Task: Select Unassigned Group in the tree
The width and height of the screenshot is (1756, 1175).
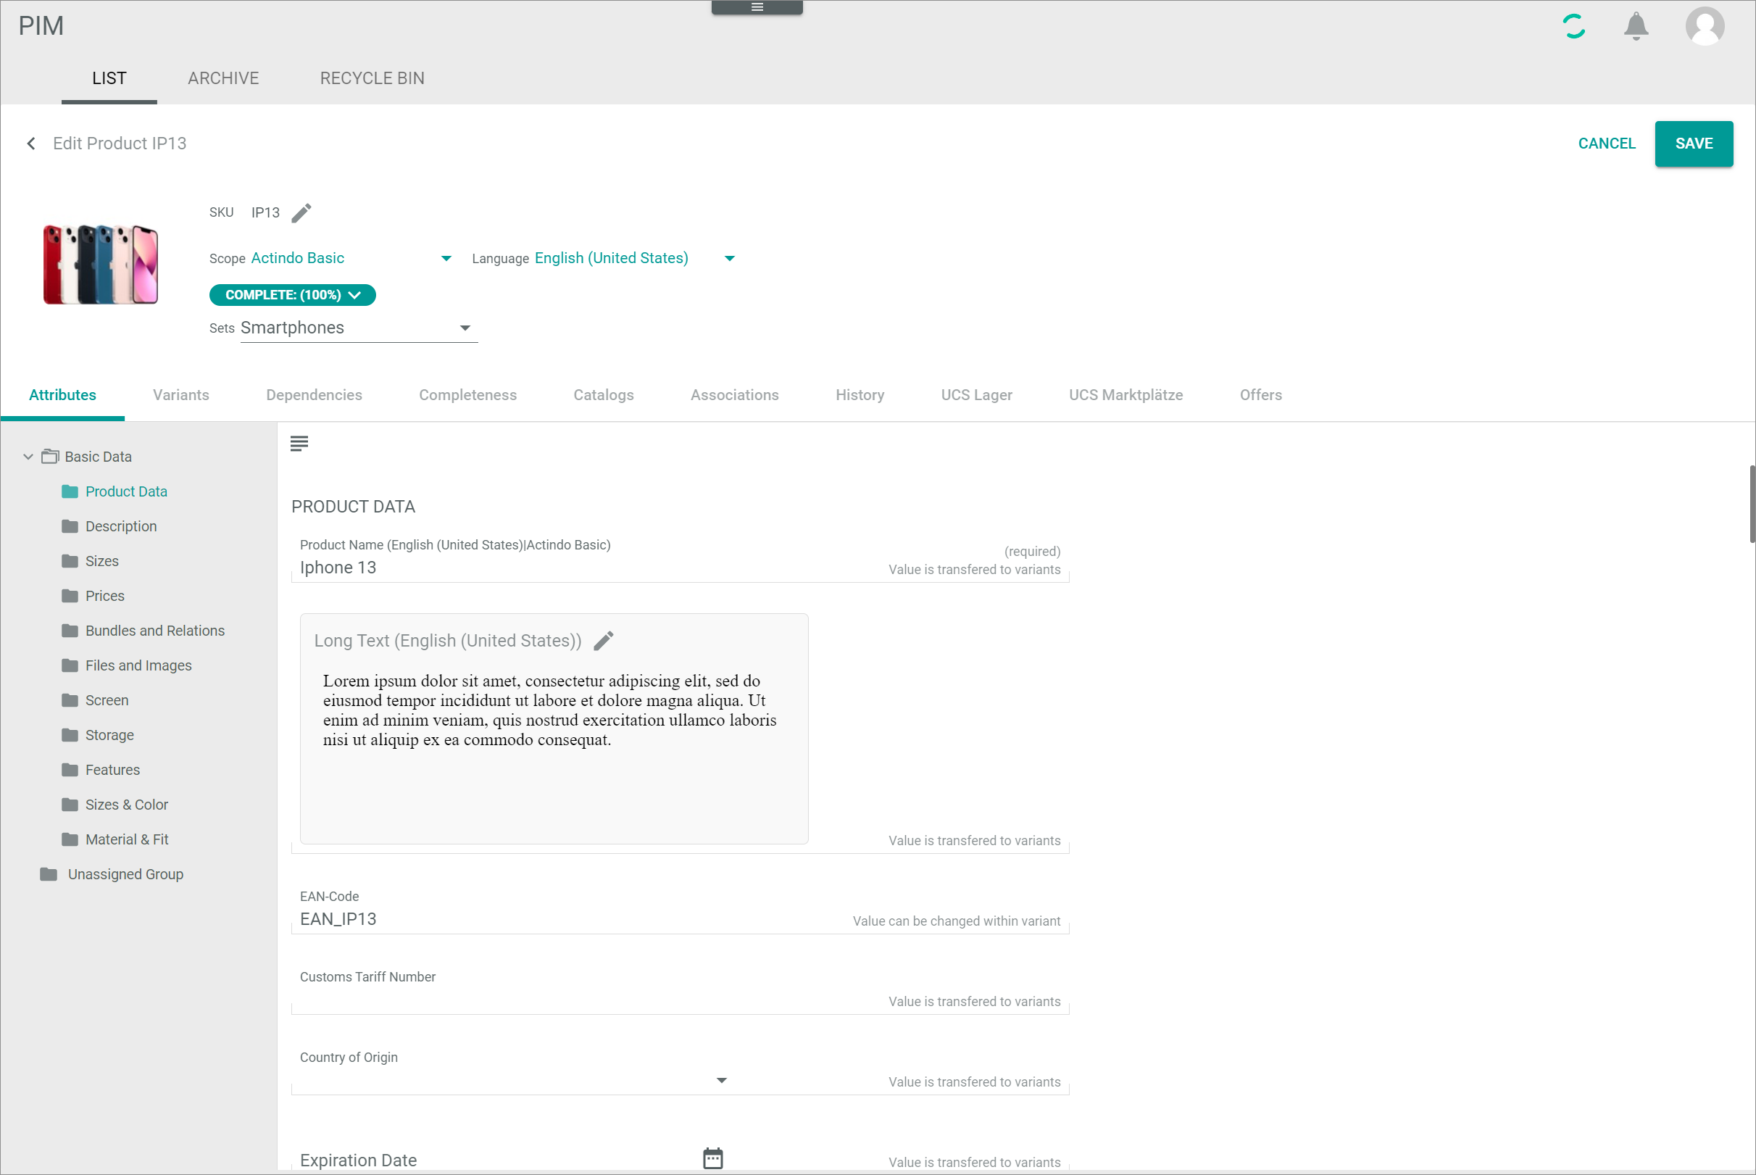Action: coord(126,874)
